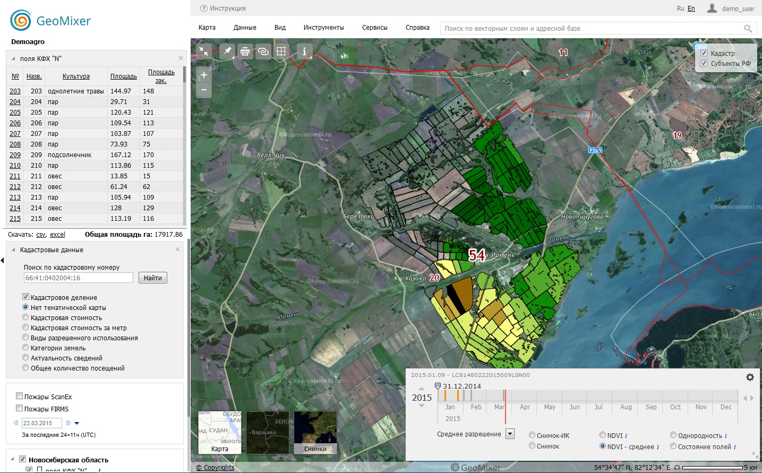Activate the info identify tool
762x473 pixels.
click(304, 51)
